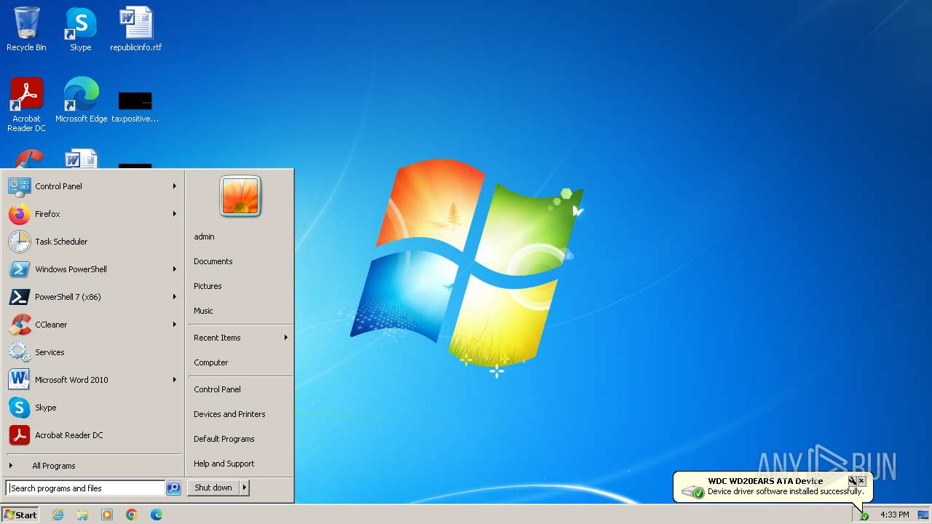This screenshot has width=932, height=524.
Task: Open Computer from Start menu
Action: coord(240,362)
